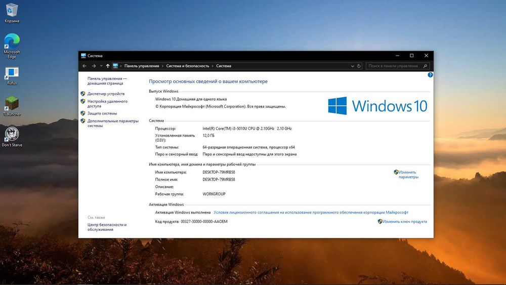The height and width of the screenshot is (285, 506).
Task: Click the Система window title icon
Action: coord(83,56)
